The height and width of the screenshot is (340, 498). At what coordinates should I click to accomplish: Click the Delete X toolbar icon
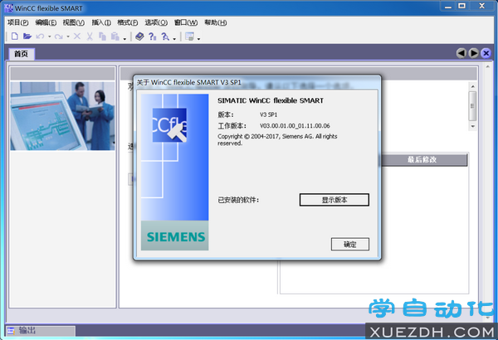77,36
